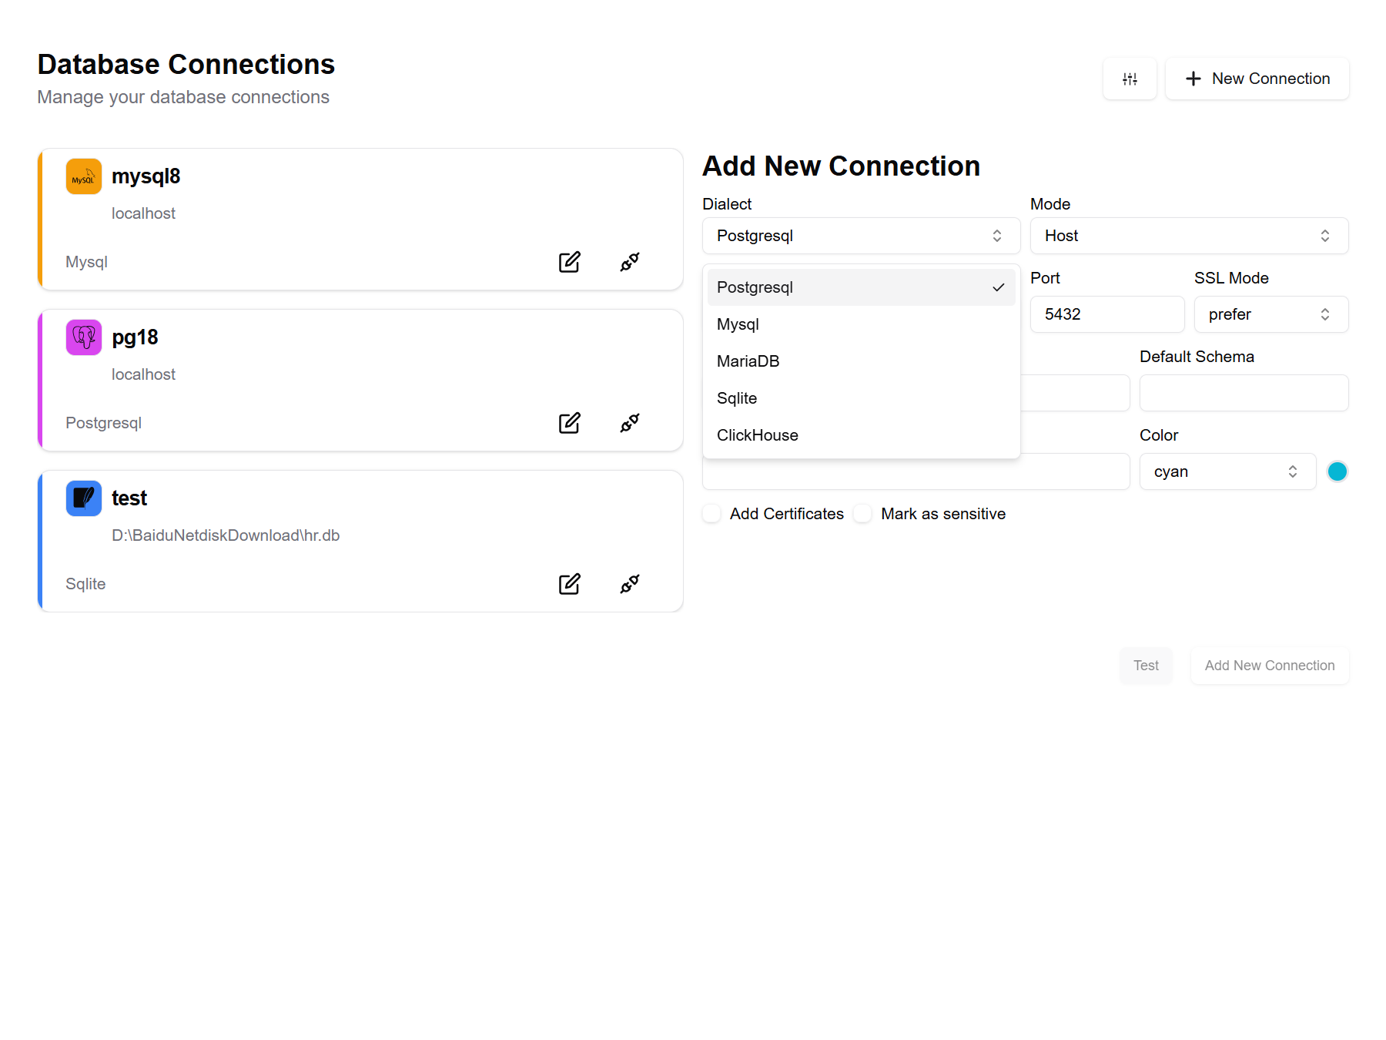1386x1040 pixels.
Task: Toggle Mark as sensitive
Action: pyautogui.click(x=863, y=514)
